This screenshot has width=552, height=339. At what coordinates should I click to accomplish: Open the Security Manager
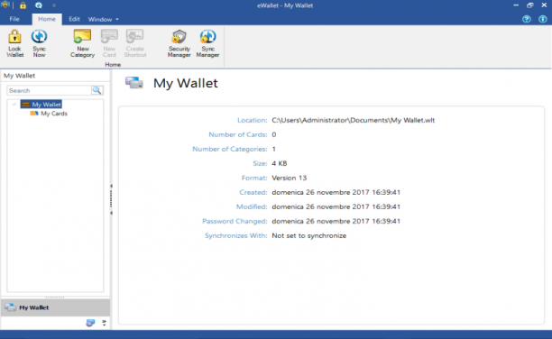pos(179,43)
